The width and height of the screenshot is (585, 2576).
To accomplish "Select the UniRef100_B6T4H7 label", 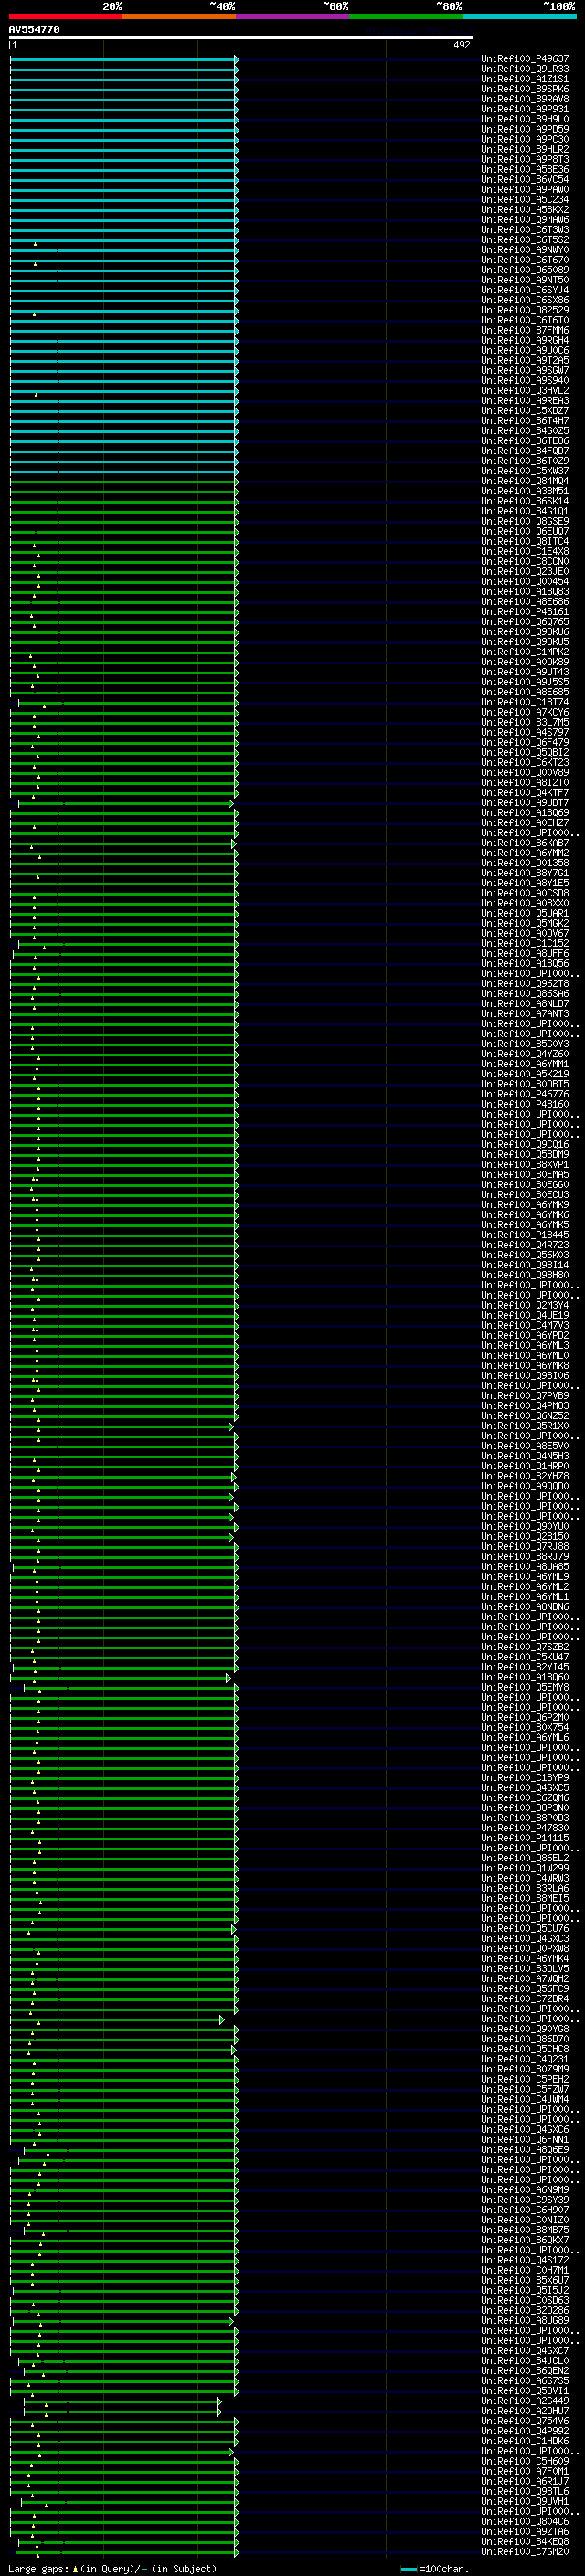I will click(525, 420).
